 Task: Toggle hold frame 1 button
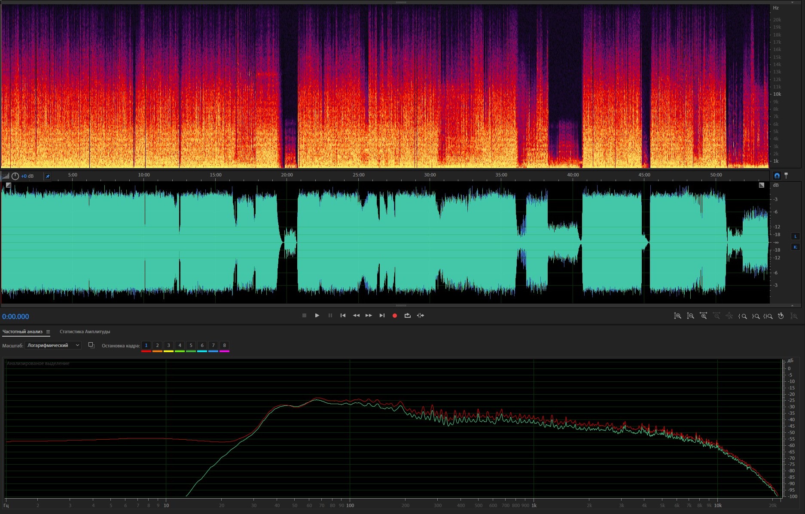(x=146, y=346)
